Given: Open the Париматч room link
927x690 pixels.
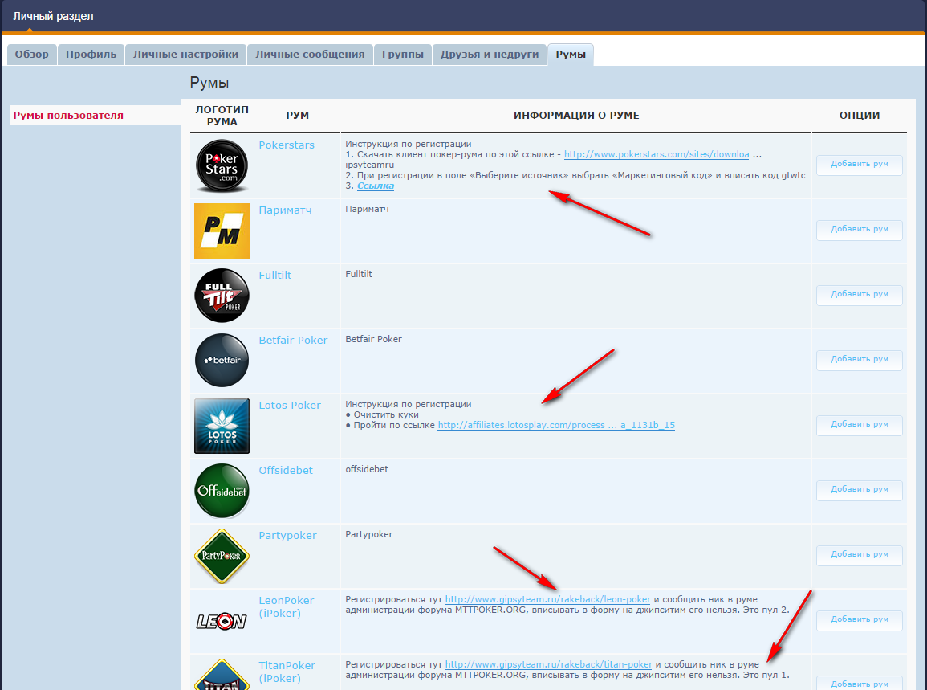Looking at the screenshot, I should coord(285,210).
